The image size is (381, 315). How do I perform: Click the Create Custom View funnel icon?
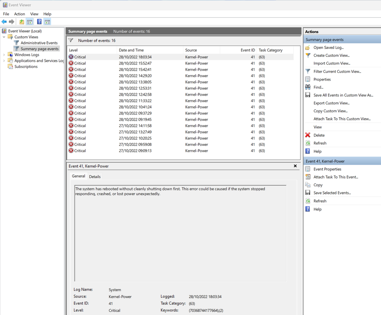[308, 55]
